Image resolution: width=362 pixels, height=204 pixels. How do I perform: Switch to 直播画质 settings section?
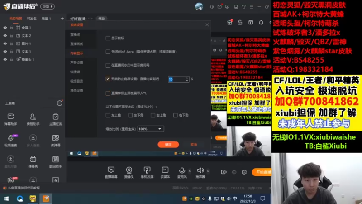(76, 44)
